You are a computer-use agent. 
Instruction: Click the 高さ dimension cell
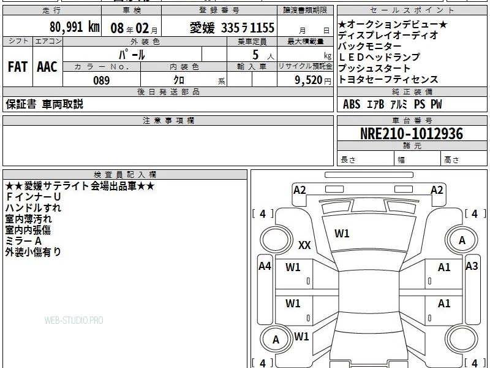(464, 158)
